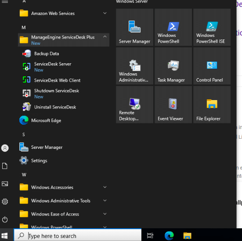The width and height of the screenshot is (242, 241).
Task: Expand the Windows Accessories folder
Action: tap(64, 187)
